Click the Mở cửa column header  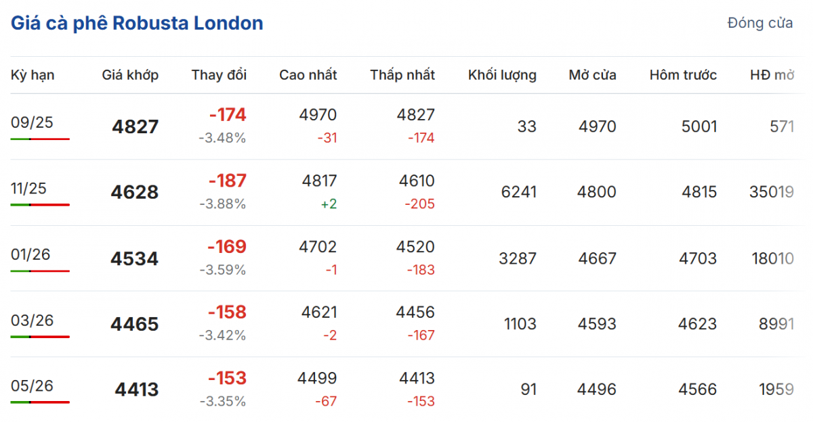click(x=592, y=75)
